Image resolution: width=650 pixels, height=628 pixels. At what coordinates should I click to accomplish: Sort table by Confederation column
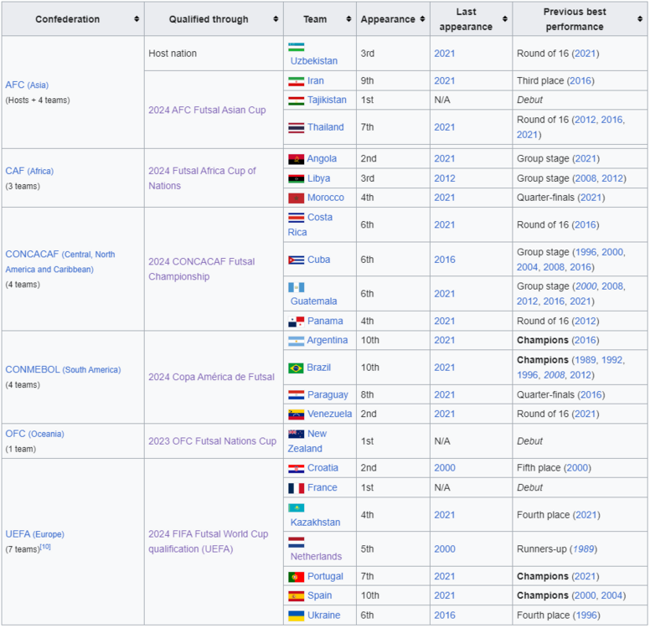pos(136,19)
